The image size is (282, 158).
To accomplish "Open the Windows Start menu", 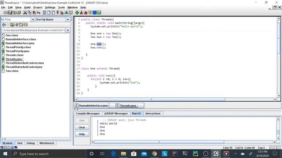I will pos(5,154).
